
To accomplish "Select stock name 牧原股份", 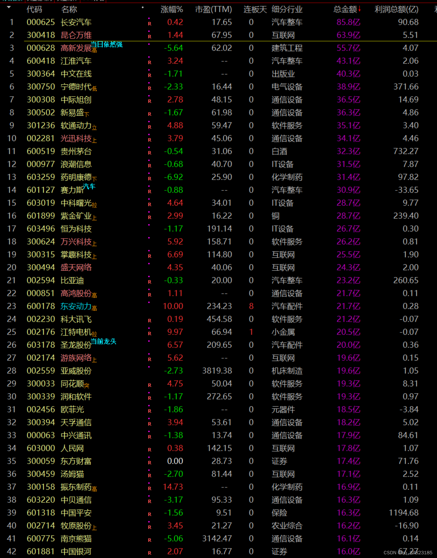I will (76, 526).
